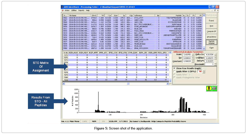The height and width of the screenshot is (134, 247).
Task: Select row with reference ECHA_ARKANSAS
Action: coord(132,27)
